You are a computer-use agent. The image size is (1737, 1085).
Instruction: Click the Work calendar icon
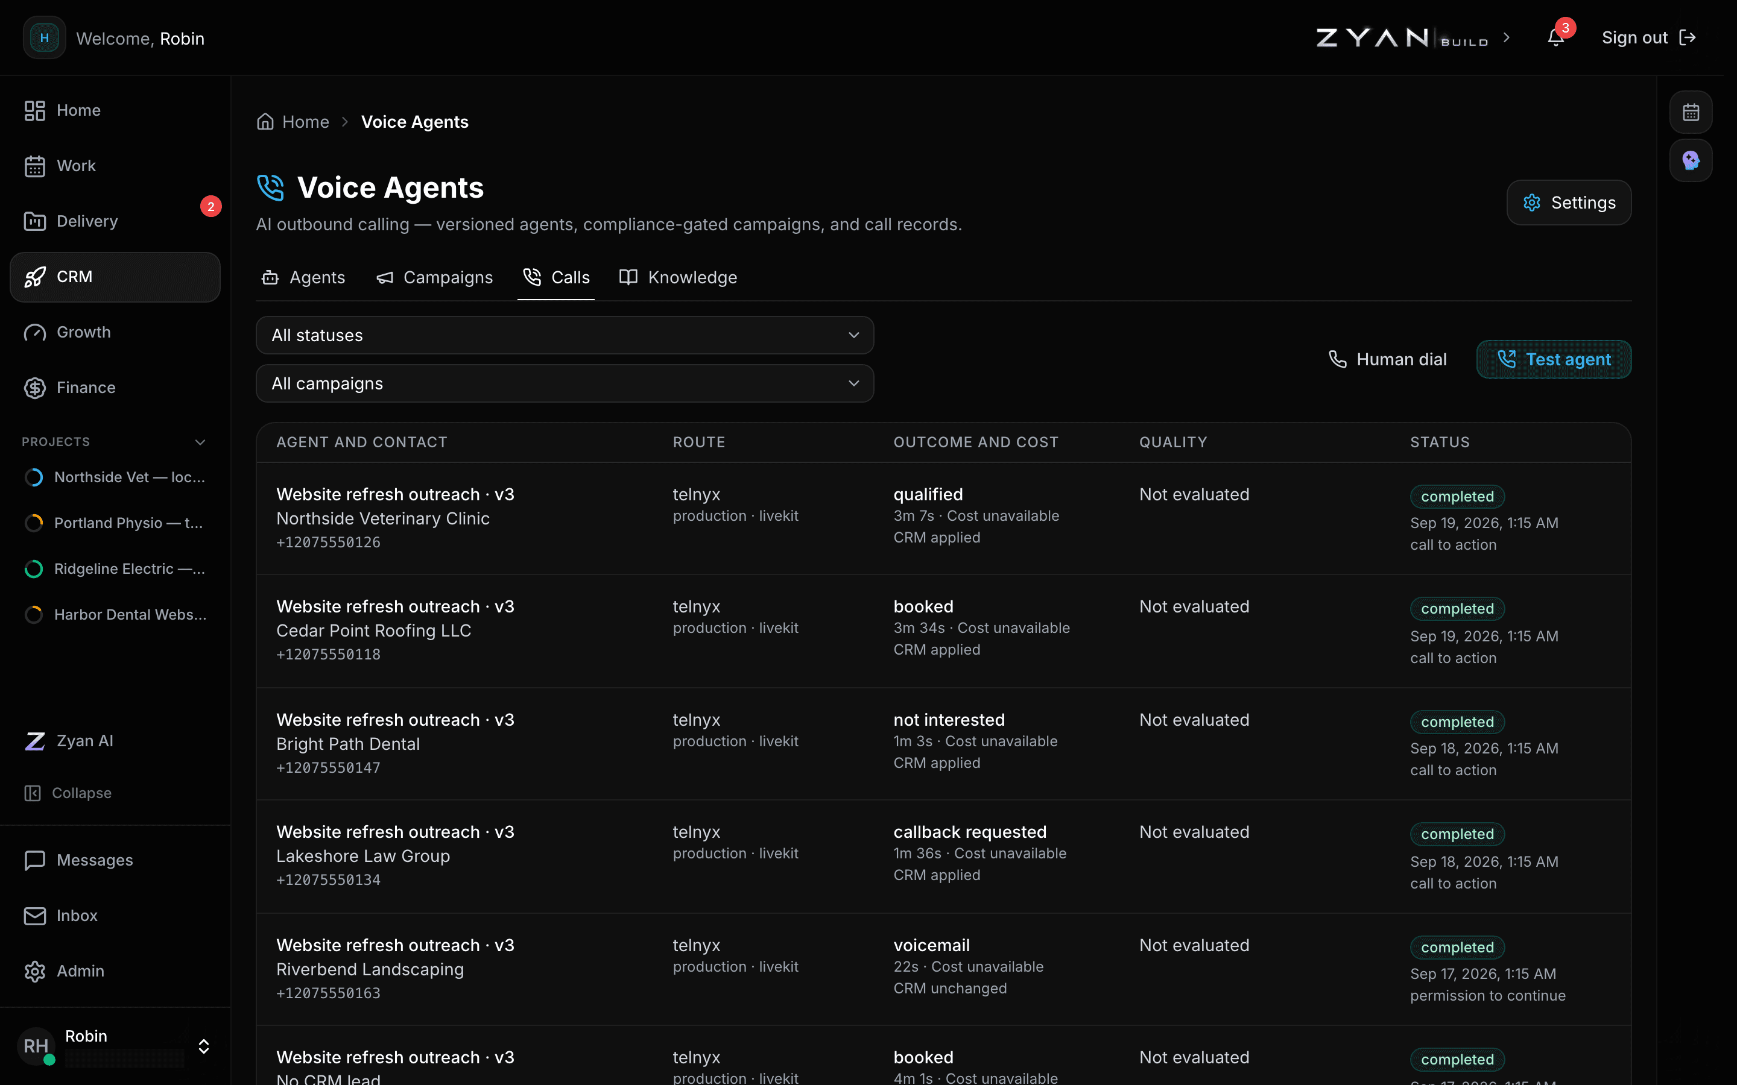click(34, 166)
